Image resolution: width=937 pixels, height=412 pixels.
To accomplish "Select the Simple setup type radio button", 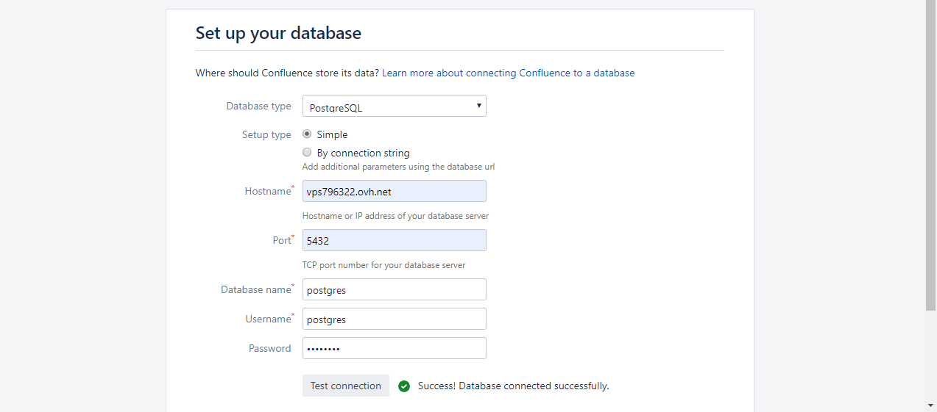I will pos(307,134).
